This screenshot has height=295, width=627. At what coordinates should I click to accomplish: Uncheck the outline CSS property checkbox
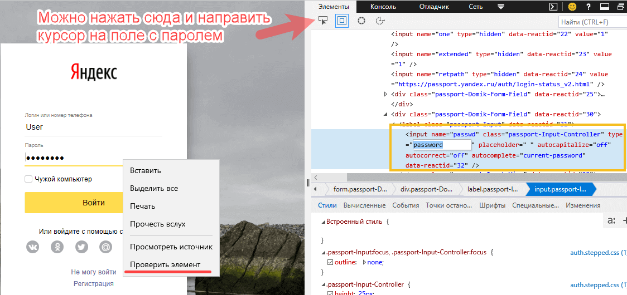tap(330, 262)
